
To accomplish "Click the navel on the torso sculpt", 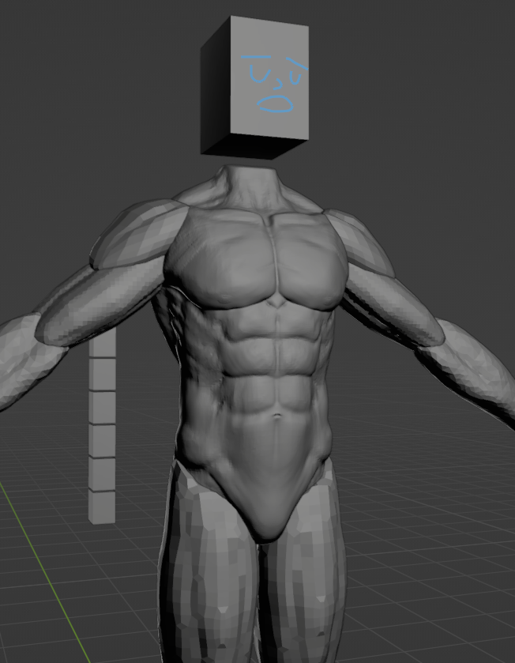I will click(x=276, y=416).
